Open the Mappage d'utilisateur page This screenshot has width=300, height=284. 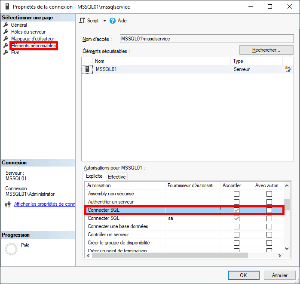click(33, 39)
